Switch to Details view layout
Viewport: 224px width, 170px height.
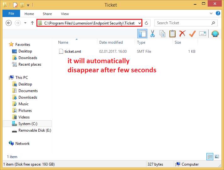210,156
